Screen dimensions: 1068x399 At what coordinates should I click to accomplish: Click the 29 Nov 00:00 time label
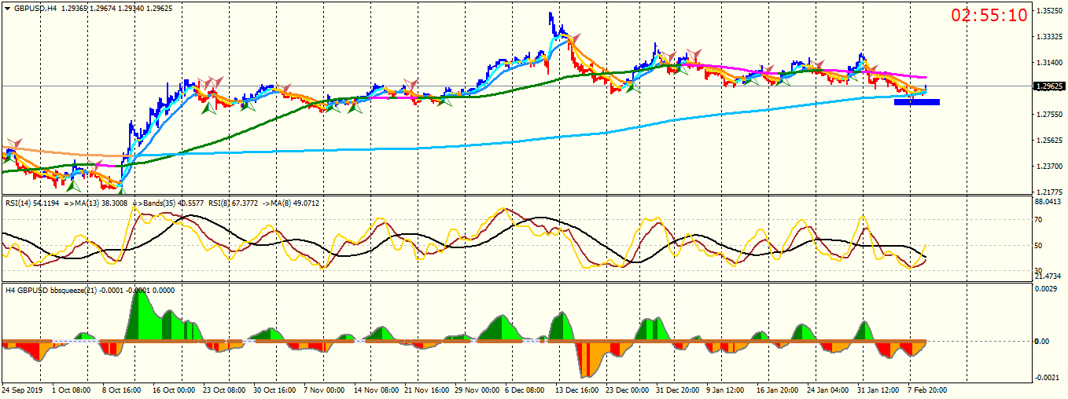[477, 390]
